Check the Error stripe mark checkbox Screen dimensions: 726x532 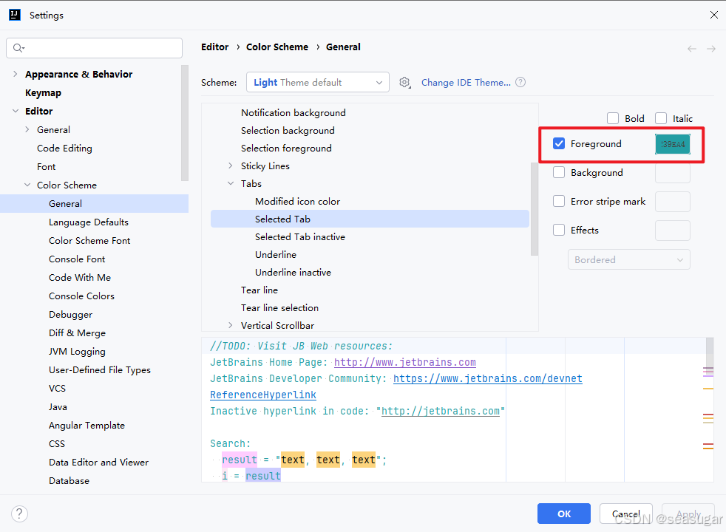559,201
